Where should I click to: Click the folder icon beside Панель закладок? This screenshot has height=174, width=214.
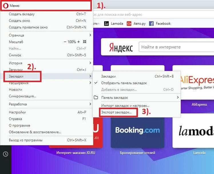[96, 97]
